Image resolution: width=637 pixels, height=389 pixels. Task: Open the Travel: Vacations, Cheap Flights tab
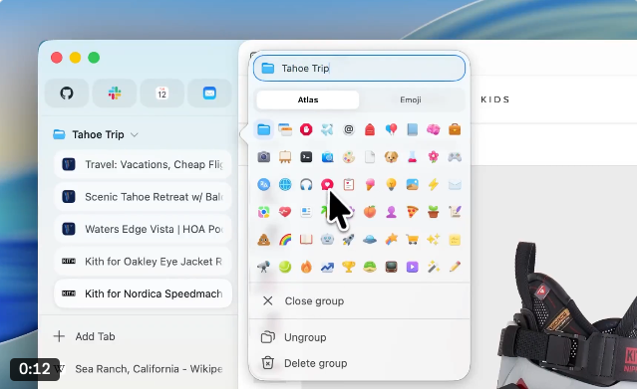point(143,165)
